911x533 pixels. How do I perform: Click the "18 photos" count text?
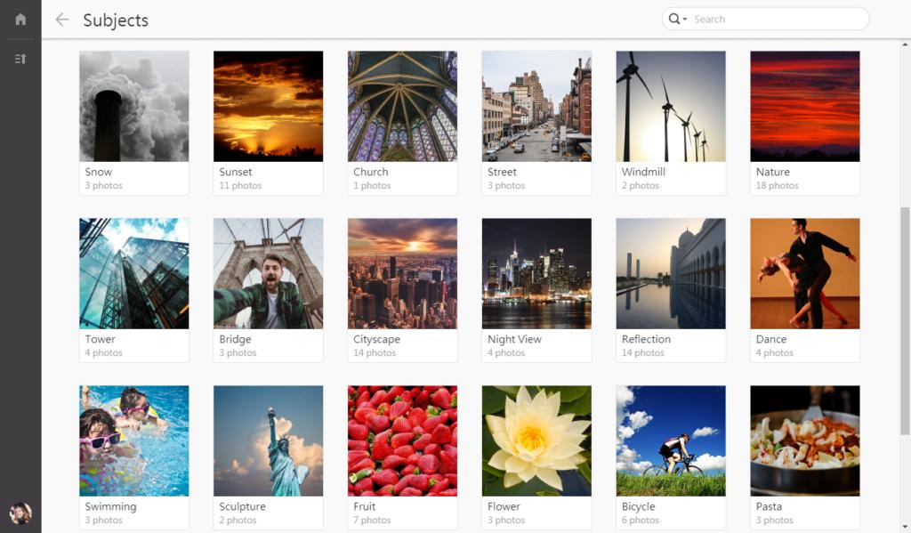pyautogui.click(x=777, y=185)
